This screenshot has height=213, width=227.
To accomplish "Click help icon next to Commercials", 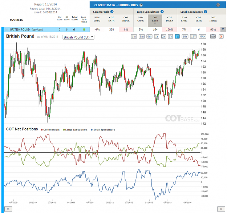I will (112, 12).
